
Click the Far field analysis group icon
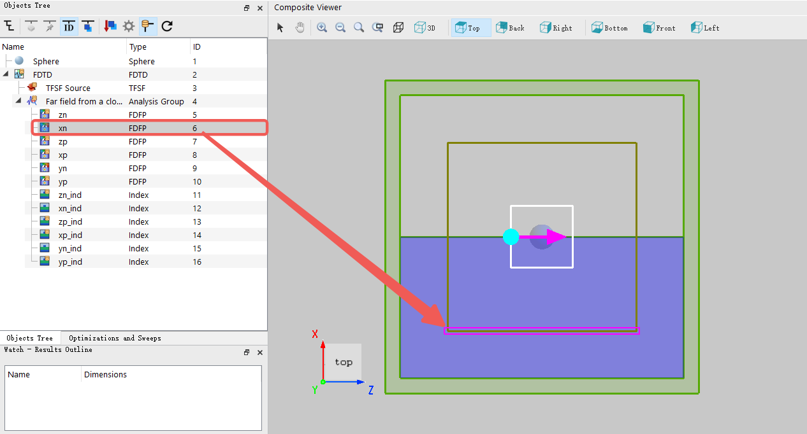[32, 101]
